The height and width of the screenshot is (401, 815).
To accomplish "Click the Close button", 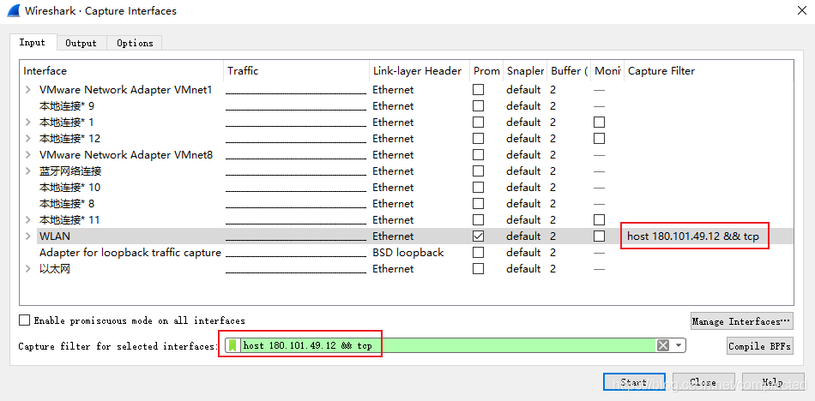I will [703, 382].
